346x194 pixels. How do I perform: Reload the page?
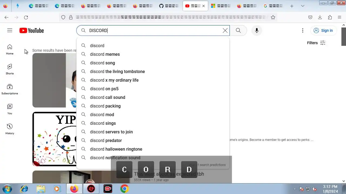point(26,17)
